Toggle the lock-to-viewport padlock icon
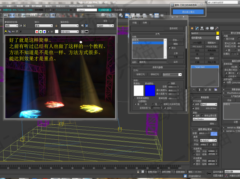 pos(56,25)
